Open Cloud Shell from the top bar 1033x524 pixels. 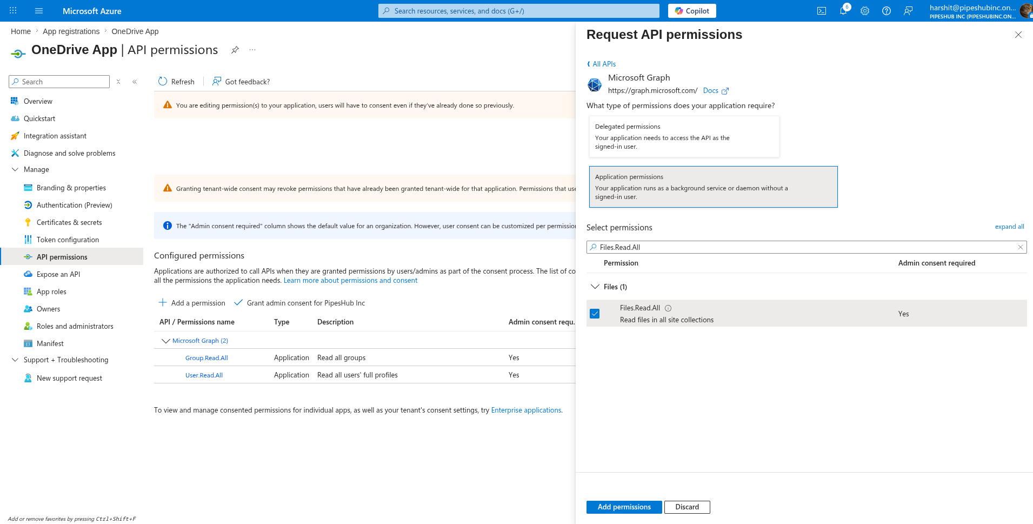pos(822,11)
